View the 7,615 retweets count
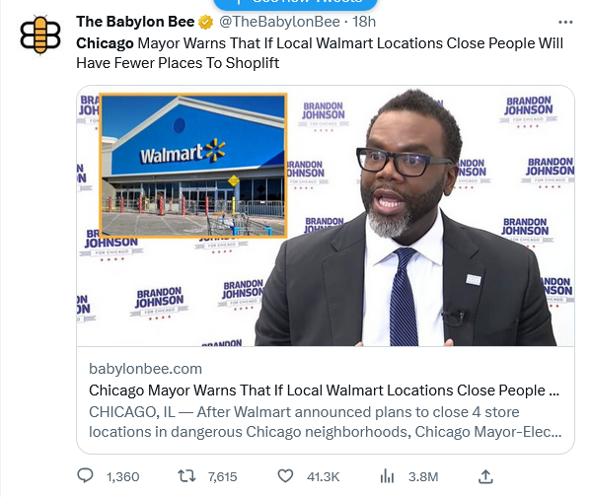The image size is (590, 497). pos(222,476)
